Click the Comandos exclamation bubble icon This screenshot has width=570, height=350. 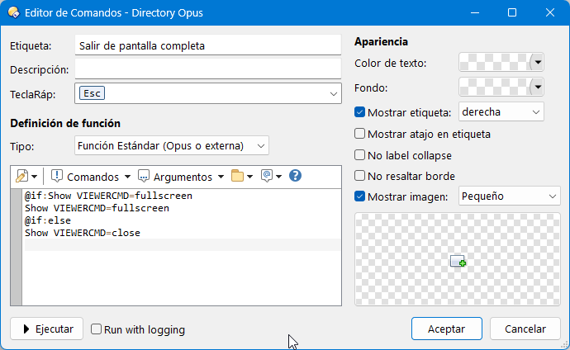[x=57, y=176]
